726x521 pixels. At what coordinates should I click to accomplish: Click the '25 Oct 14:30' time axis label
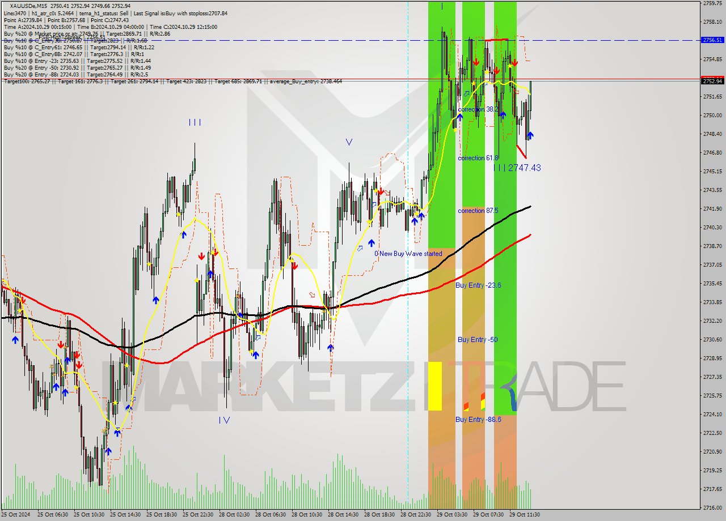(x=126, y=515)
